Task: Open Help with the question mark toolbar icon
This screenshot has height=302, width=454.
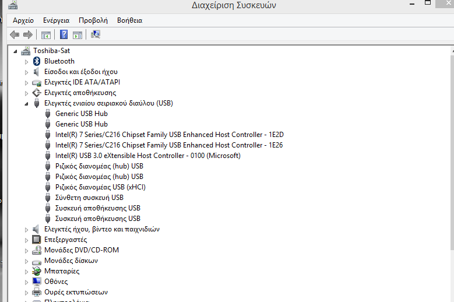Action: (x=64, y=35)
